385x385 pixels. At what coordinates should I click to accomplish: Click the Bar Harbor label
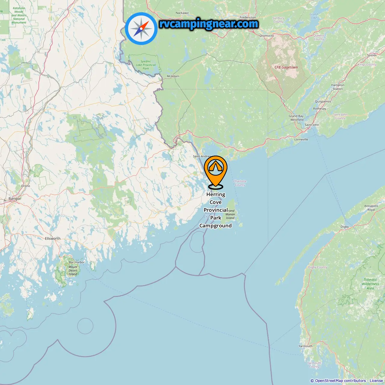pyautogui.click(x=77, y=262)
